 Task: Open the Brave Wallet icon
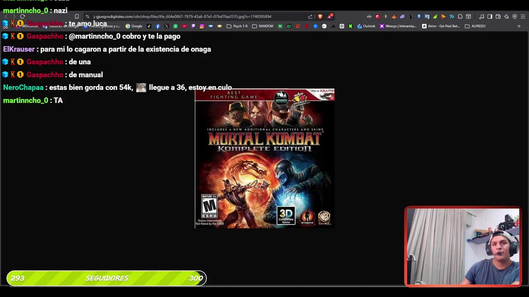click(498, 16)
